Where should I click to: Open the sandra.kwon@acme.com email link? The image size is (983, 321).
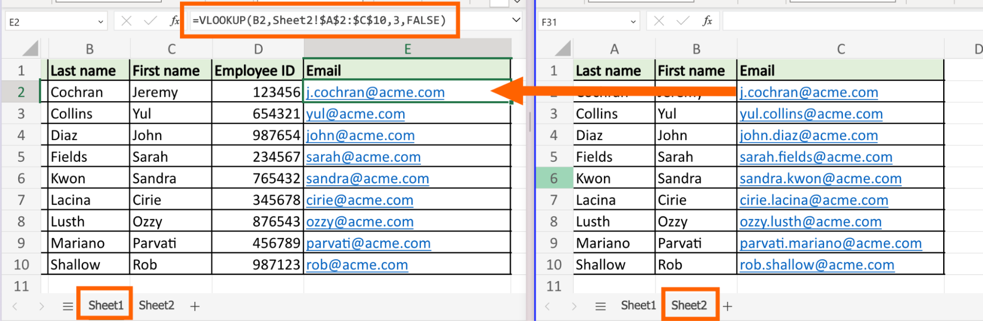pos(820,179)
